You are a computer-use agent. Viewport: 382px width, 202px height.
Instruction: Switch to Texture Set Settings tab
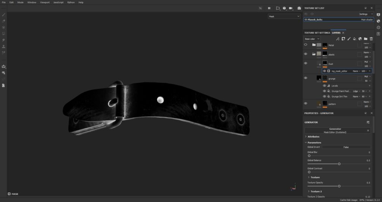click(x=317, y=33)
